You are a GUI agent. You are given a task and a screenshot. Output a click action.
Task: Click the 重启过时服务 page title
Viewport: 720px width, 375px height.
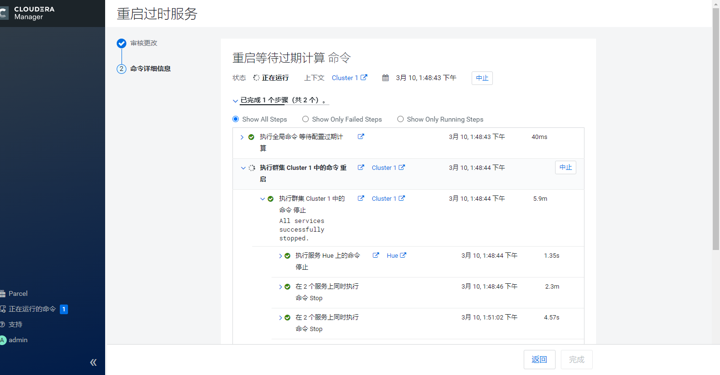coord(157,14)
